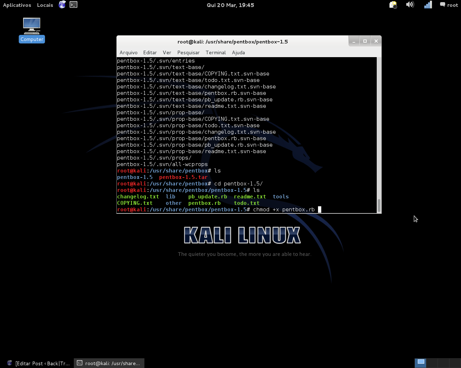Open the Ver menu in terminal
461x368 pixels.
point(167,52)
